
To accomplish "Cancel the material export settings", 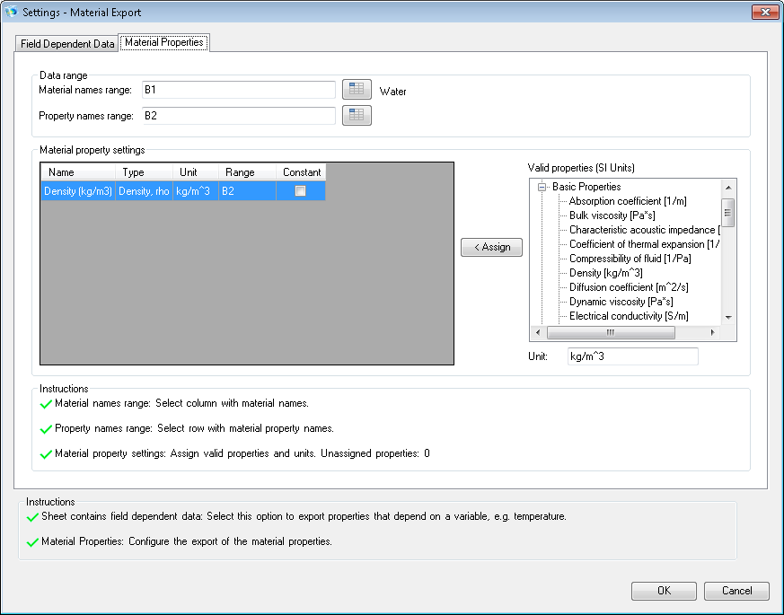I will pyautogui.click(x=736, y=591).
